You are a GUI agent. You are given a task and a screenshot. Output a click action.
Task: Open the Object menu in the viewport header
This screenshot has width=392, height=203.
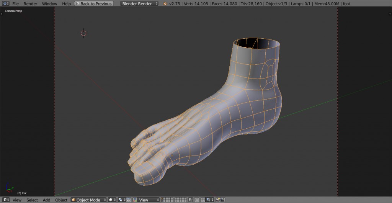tap(61, 200)
